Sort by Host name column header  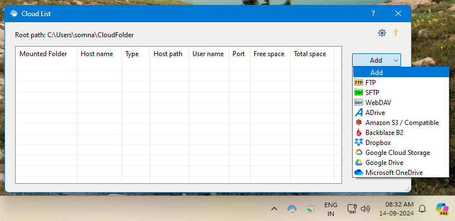click(99, 54)
